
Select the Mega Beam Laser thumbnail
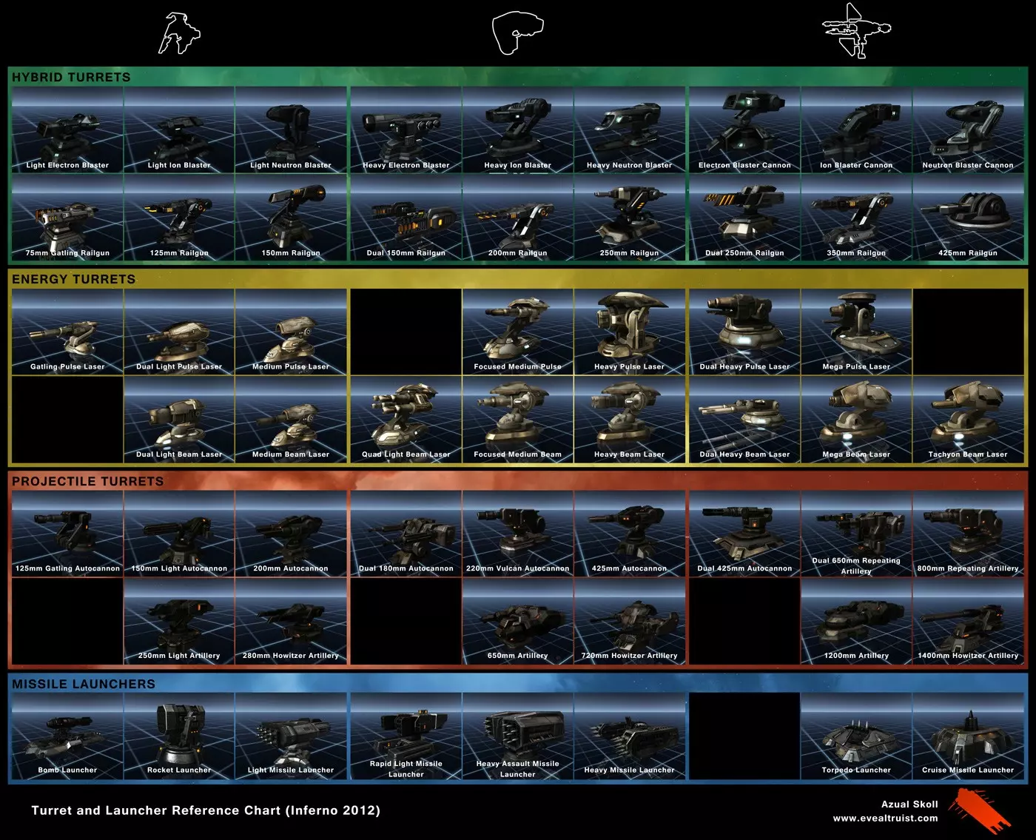[x=856, y=420]
